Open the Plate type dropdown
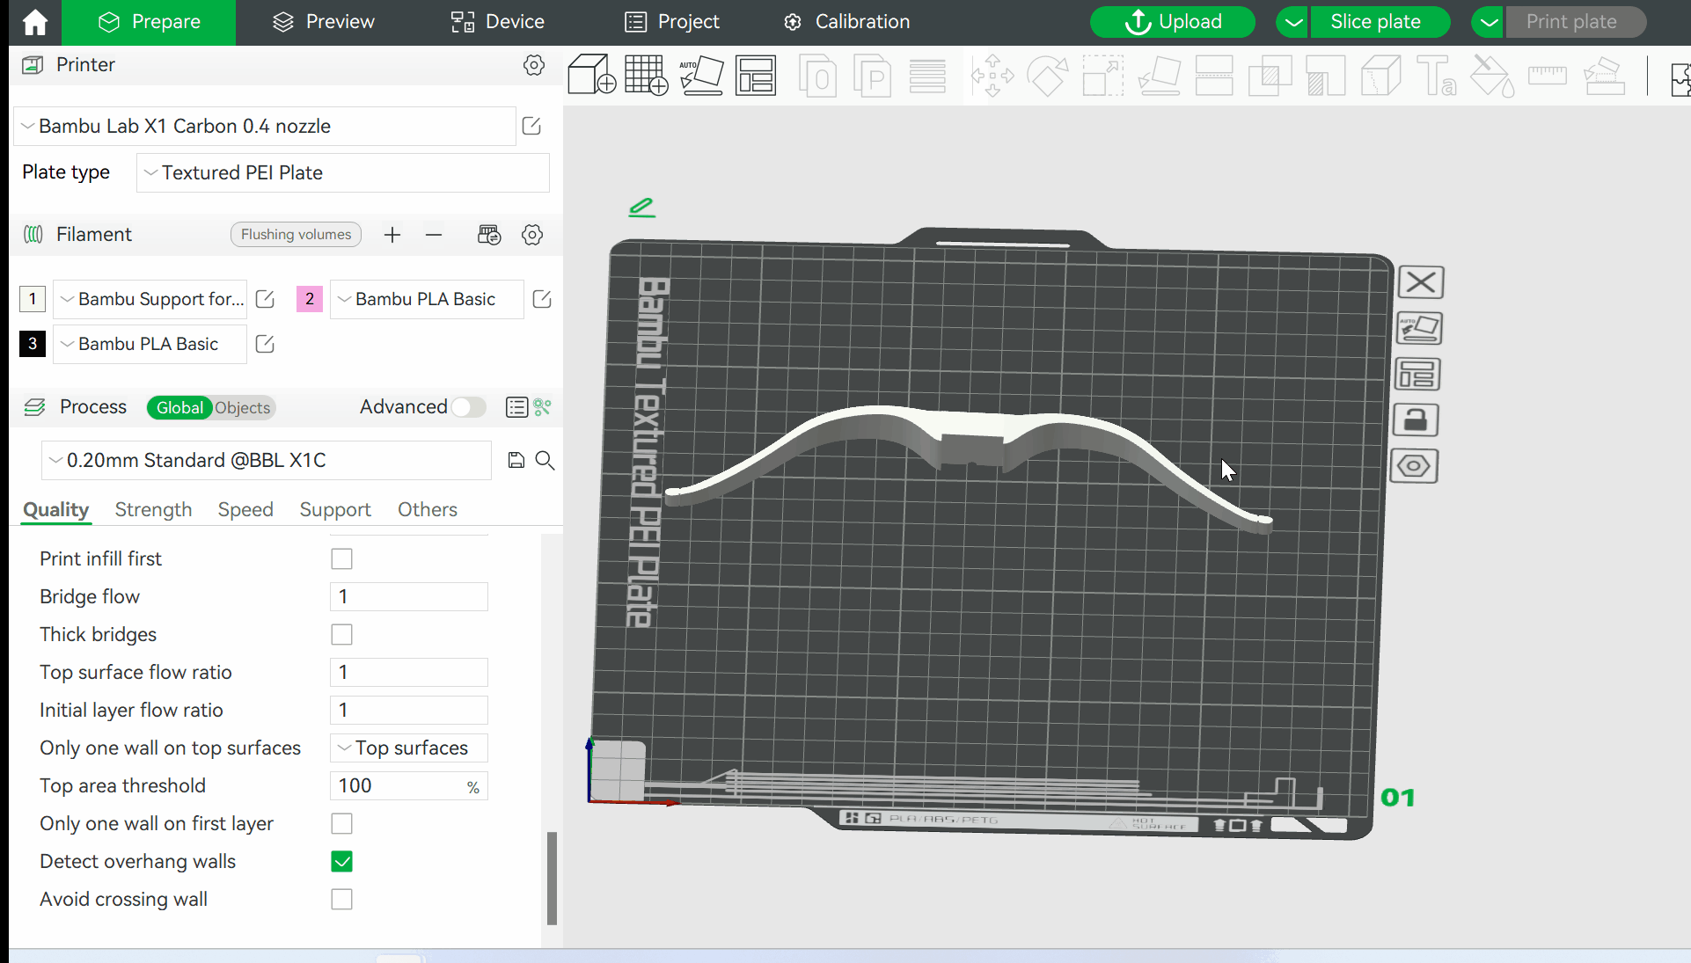The height and width of the screenshot is (963, 1691). point(343,173)
